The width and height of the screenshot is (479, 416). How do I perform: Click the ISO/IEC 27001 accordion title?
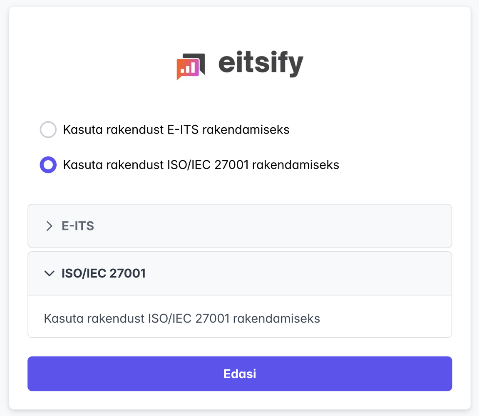pyautogui.click(x=104, y=273)
